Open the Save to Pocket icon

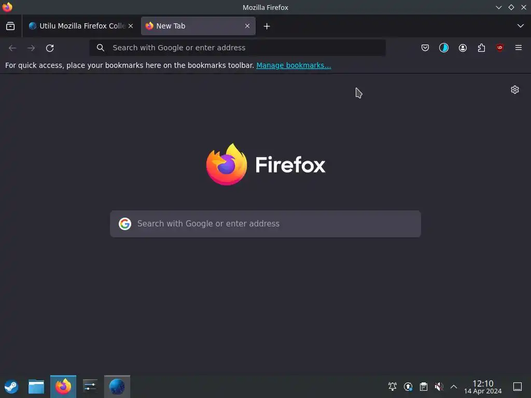tap(425, 48)
